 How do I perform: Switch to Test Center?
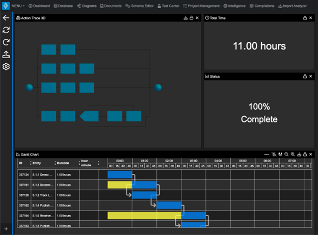168,6
